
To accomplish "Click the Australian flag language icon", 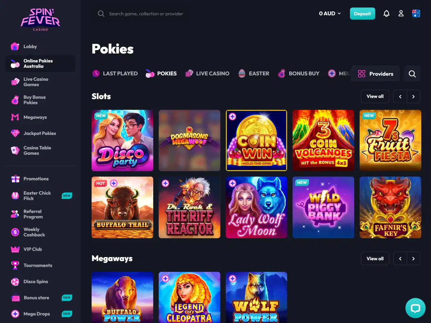I will tap(416, 13).
